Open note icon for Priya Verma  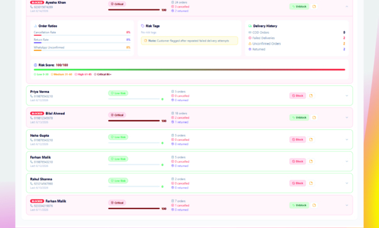[x=311, y=95]
